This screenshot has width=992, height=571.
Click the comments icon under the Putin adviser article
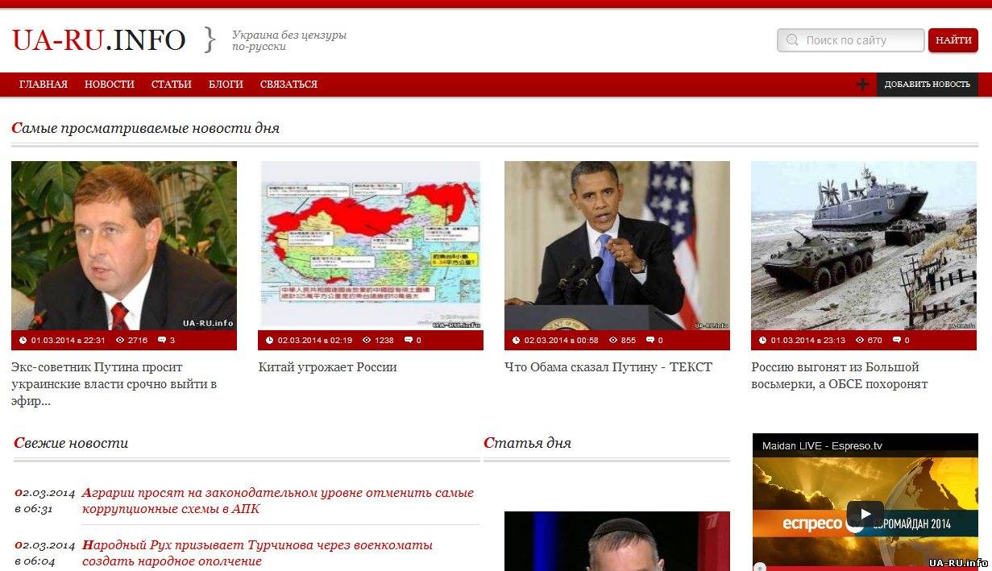point(161,340)
